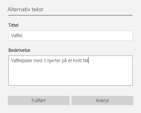Click the word et in the description
Screen dimensions: 141x113
click(70, 61)
